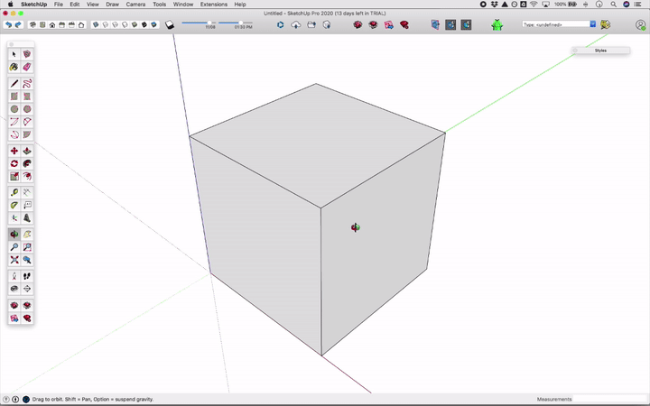Toggle shadows display on or off
Viewport: 650px width, 406px height.
[169, 25]
